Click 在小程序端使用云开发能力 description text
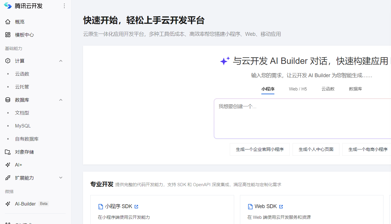Image resolution: width=391 pixels, height=224 pixels. 124,217
